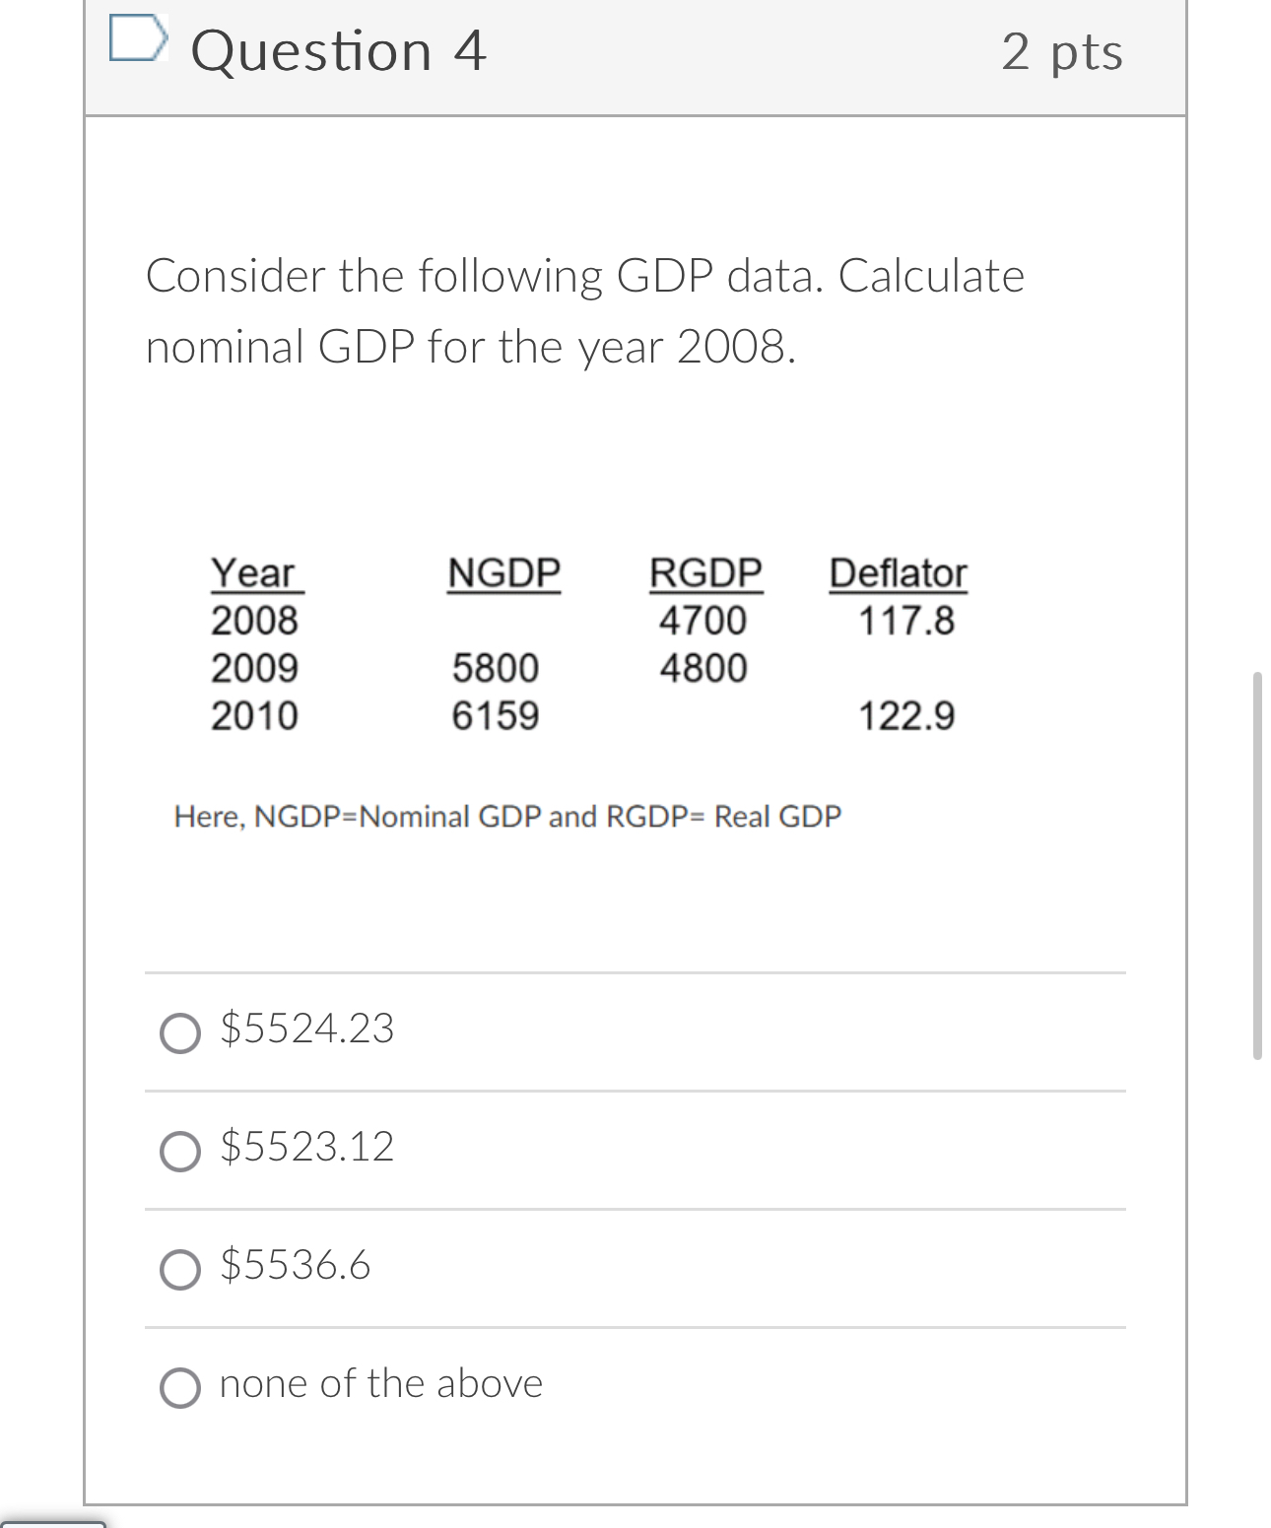Click the 'NGDP' column header
This screenshot has width=1271, height=1528.
tap(502, 574)
